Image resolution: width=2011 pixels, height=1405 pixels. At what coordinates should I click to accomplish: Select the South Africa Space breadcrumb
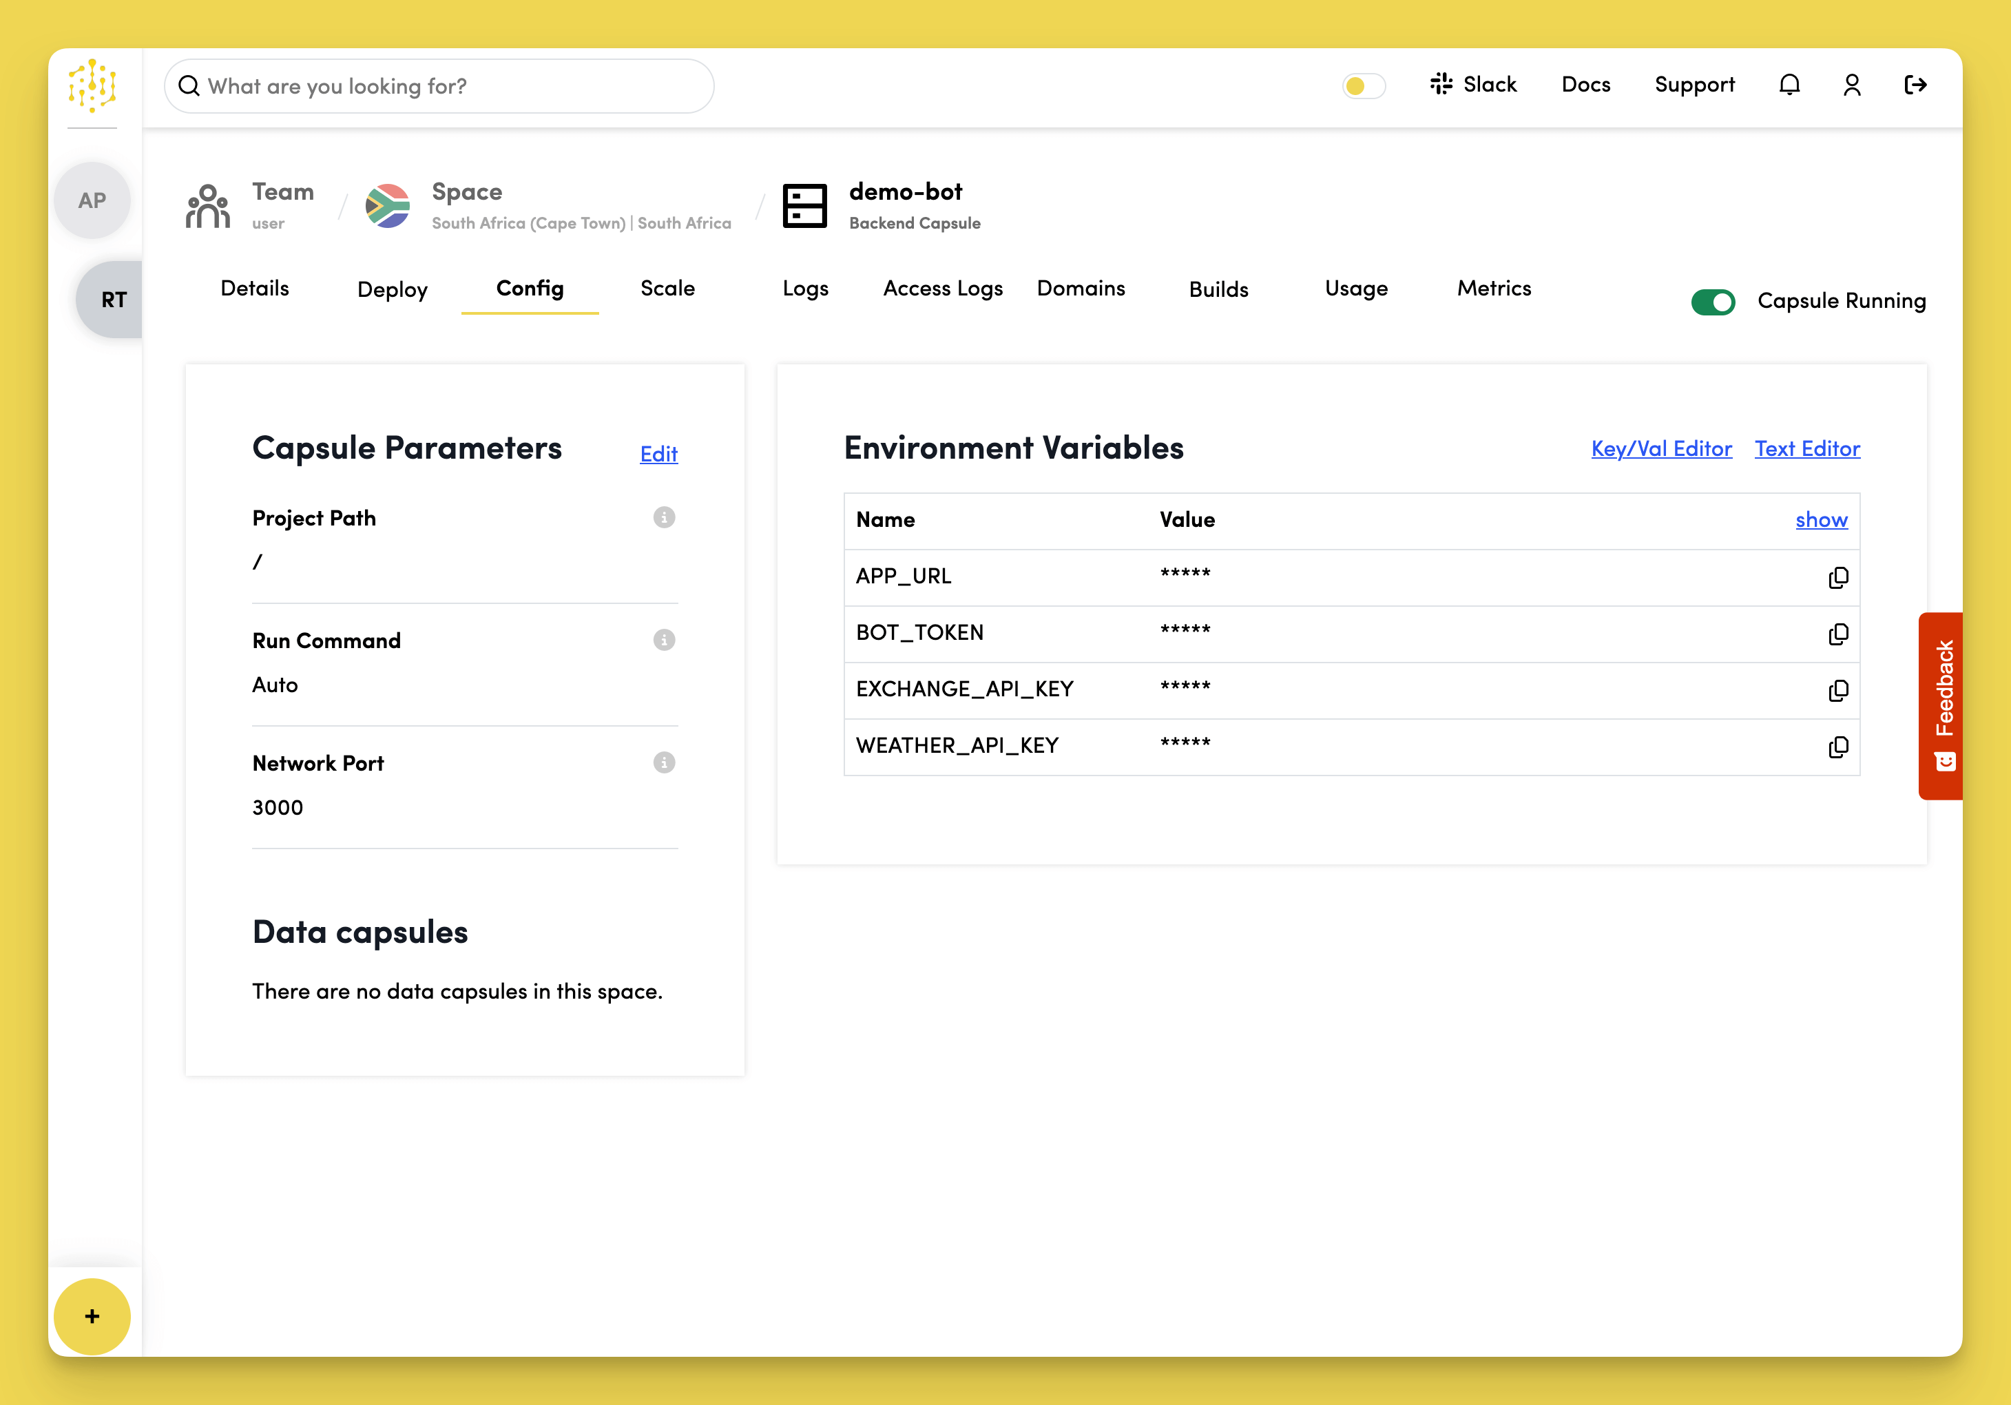467,192
